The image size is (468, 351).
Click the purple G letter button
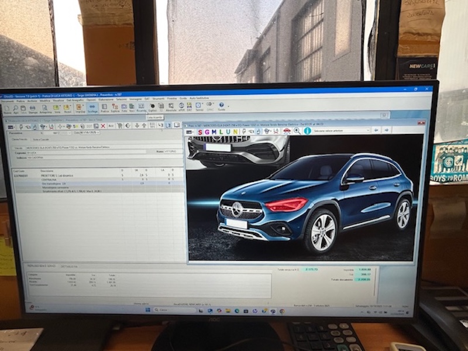(x=207, y=132)
